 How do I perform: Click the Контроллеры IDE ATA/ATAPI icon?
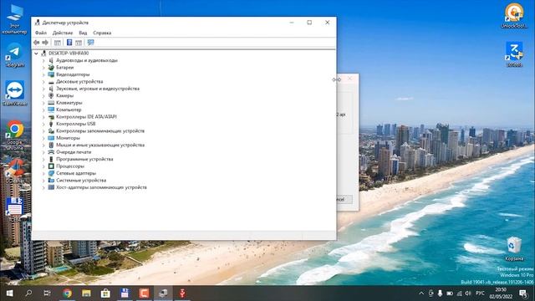(x=51, y=117)
